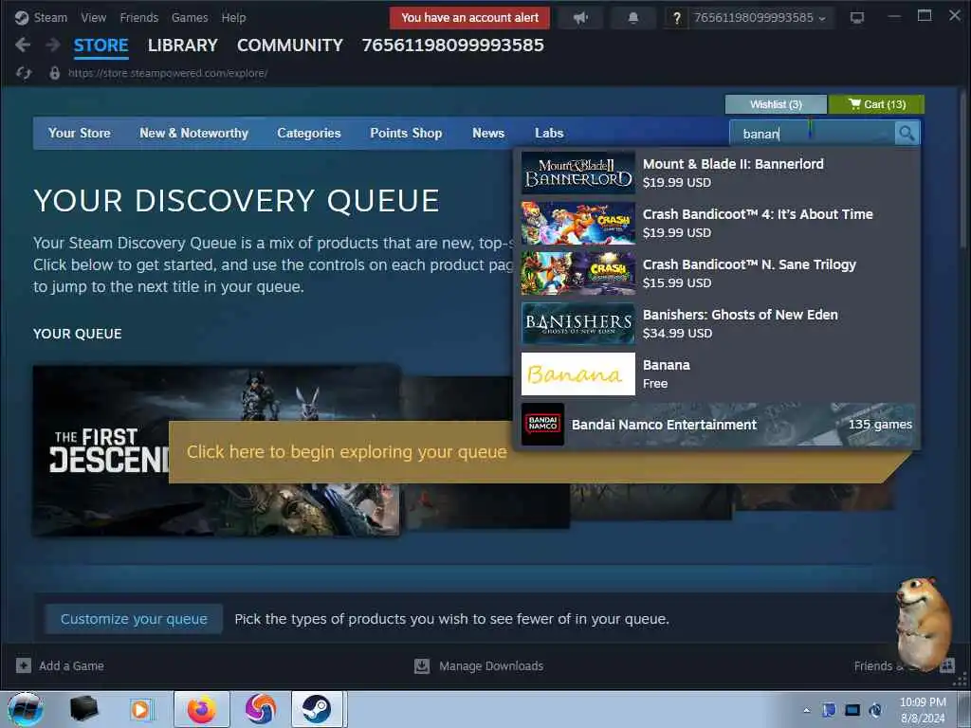Expand the Categories menu
Screen dimensions: 971x728
coord(309,133)
